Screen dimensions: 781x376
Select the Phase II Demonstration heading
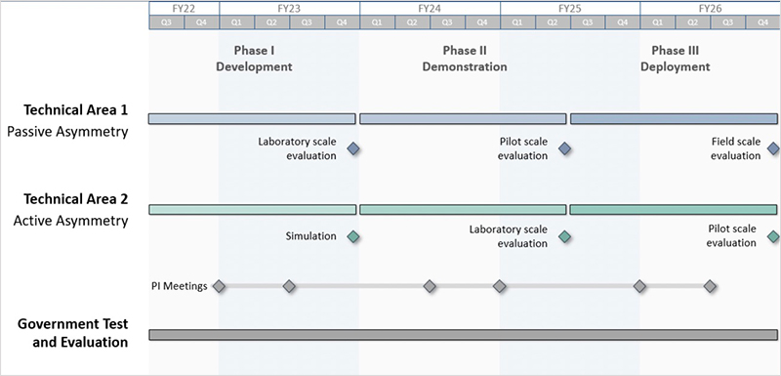tap(465, 59)
